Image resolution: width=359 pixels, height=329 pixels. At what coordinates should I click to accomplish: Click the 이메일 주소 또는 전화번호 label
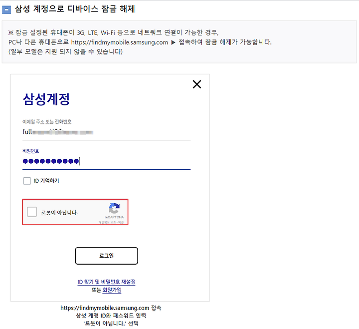[x=47, y=121]
